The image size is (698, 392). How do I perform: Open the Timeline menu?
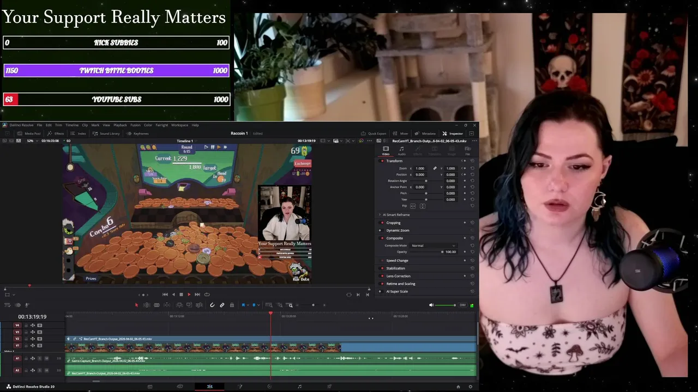(72, 125)
